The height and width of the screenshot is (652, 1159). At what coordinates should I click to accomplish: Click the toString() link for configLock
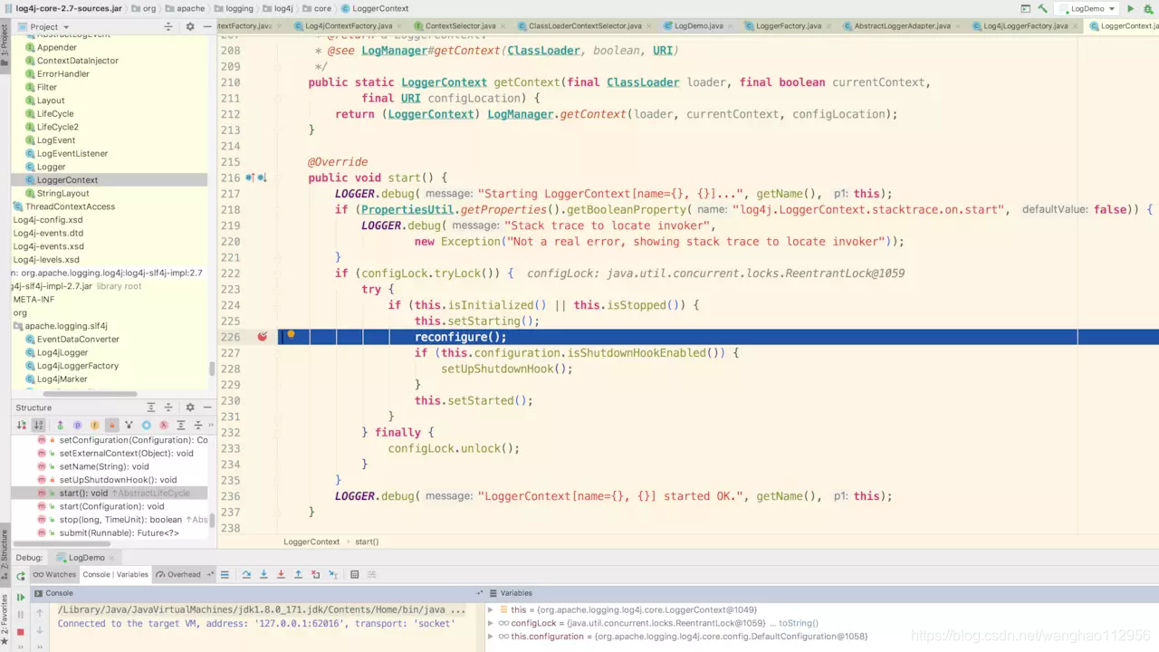pos(799,623)
